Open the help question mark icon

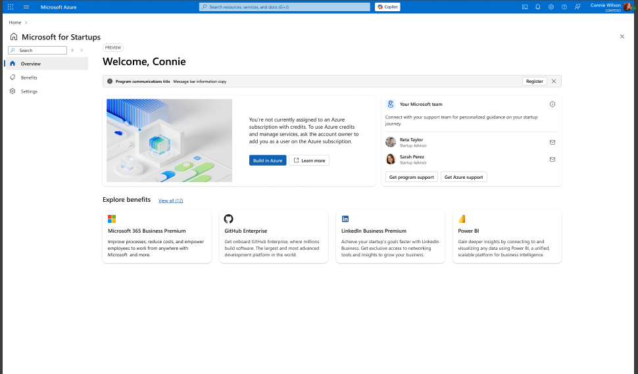click(564, 7)
